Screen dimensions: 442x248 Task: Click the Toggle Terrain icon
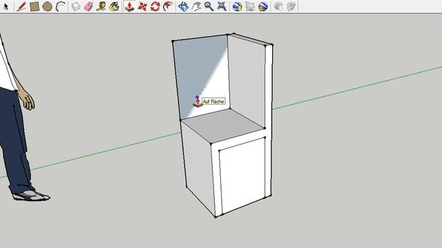[x=250, y=6]
